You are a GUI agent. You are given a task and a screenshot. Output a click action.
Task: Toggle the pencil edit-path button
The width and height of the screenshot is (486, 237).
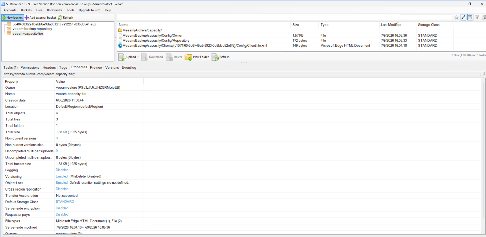coord(463,17)
